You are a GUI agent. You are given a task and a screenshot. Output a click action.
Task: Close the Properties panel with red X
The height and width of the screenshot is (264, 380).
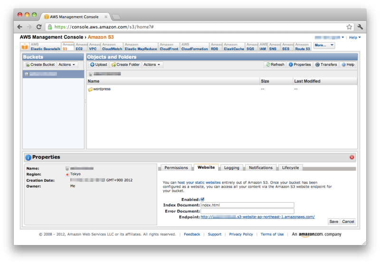point(351,158)
